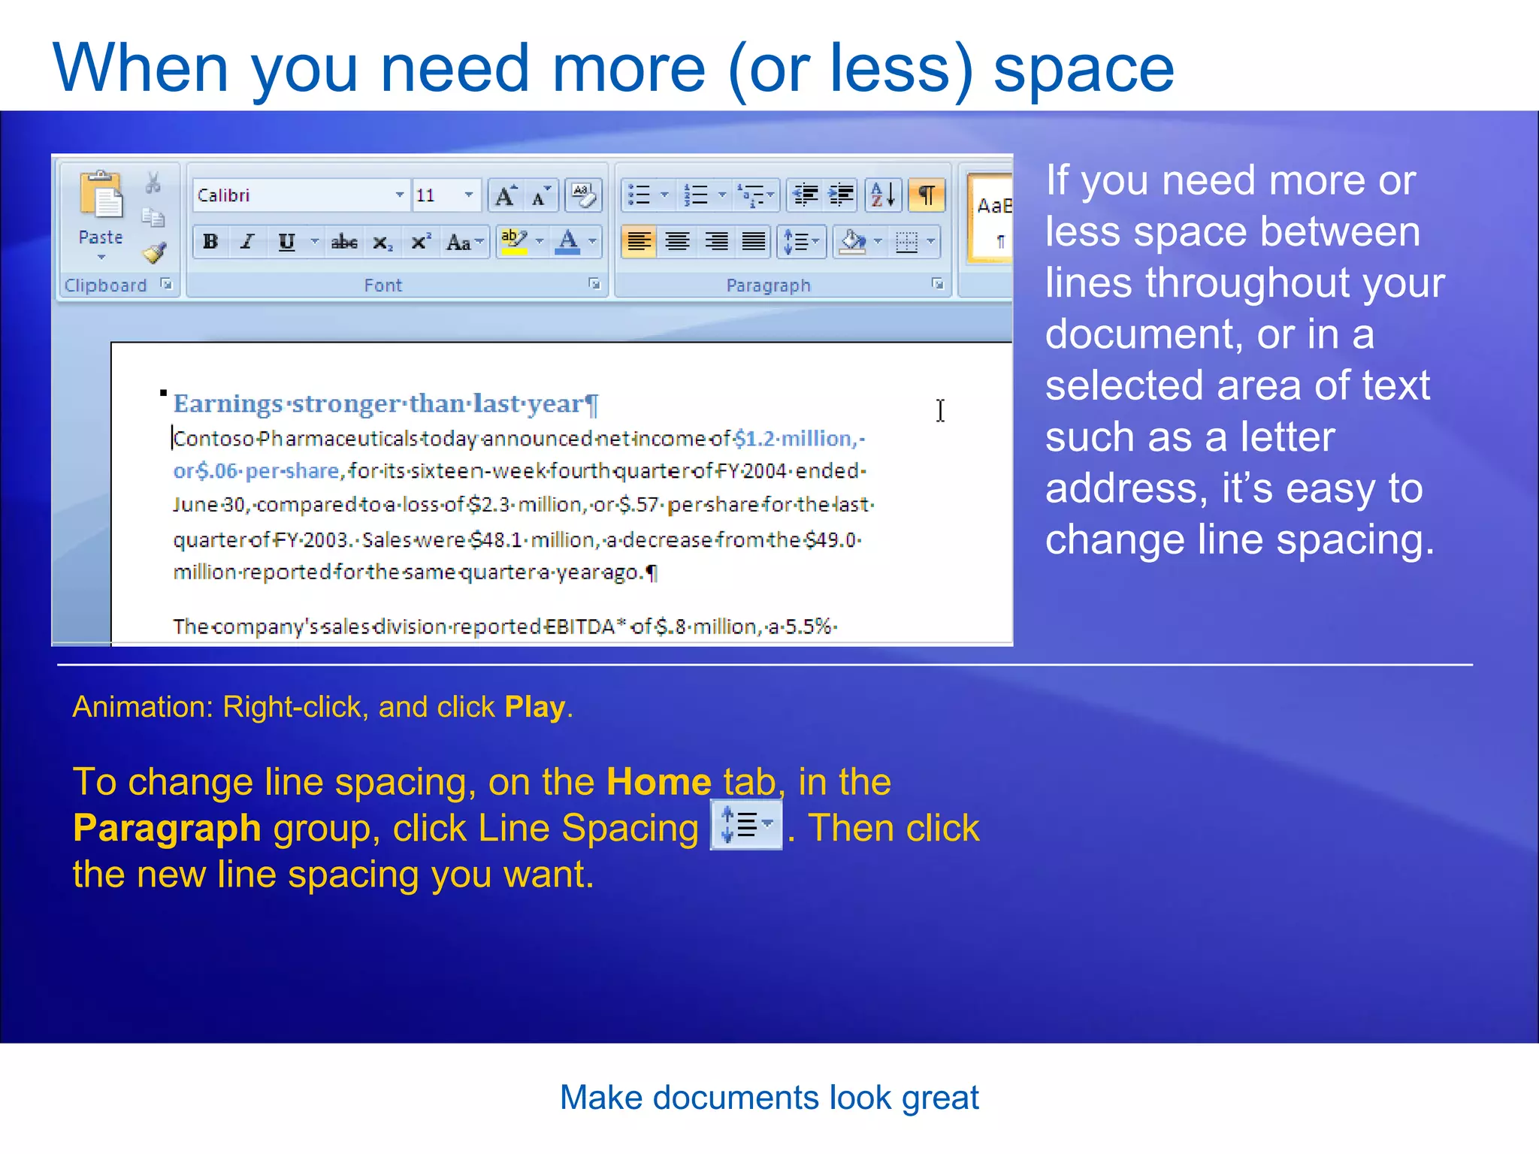Screen dimensions: 1539x1154
Task: Open Borders dropdown arrow
Action: point(931,242)
